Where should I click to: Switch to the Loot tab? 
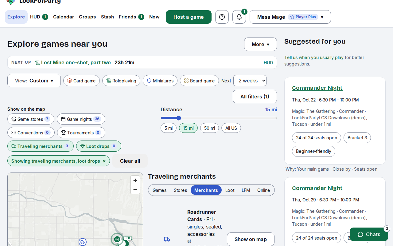pos(230,190)
